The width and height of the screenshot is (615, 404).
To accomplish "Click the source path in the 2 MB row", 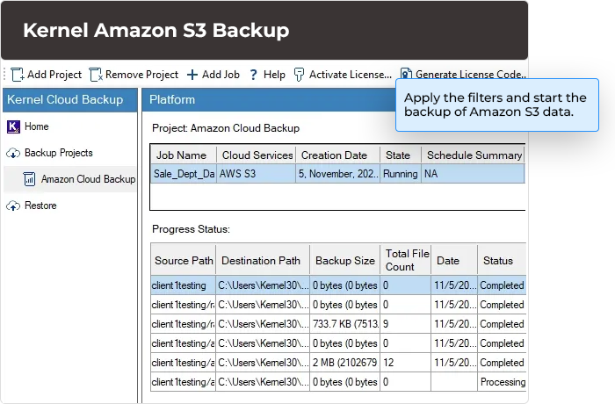I will (183, 363).
